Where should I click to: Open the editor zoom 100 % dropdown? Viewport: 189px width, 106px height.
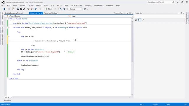click(12, 97)
